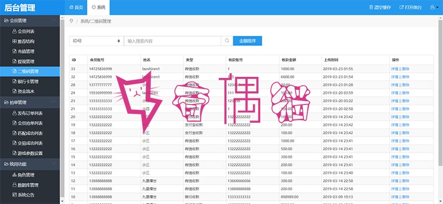Screen dimensions: 443x204
Task: Click the location pin icon in the breadcrumb
Action: 71,21
